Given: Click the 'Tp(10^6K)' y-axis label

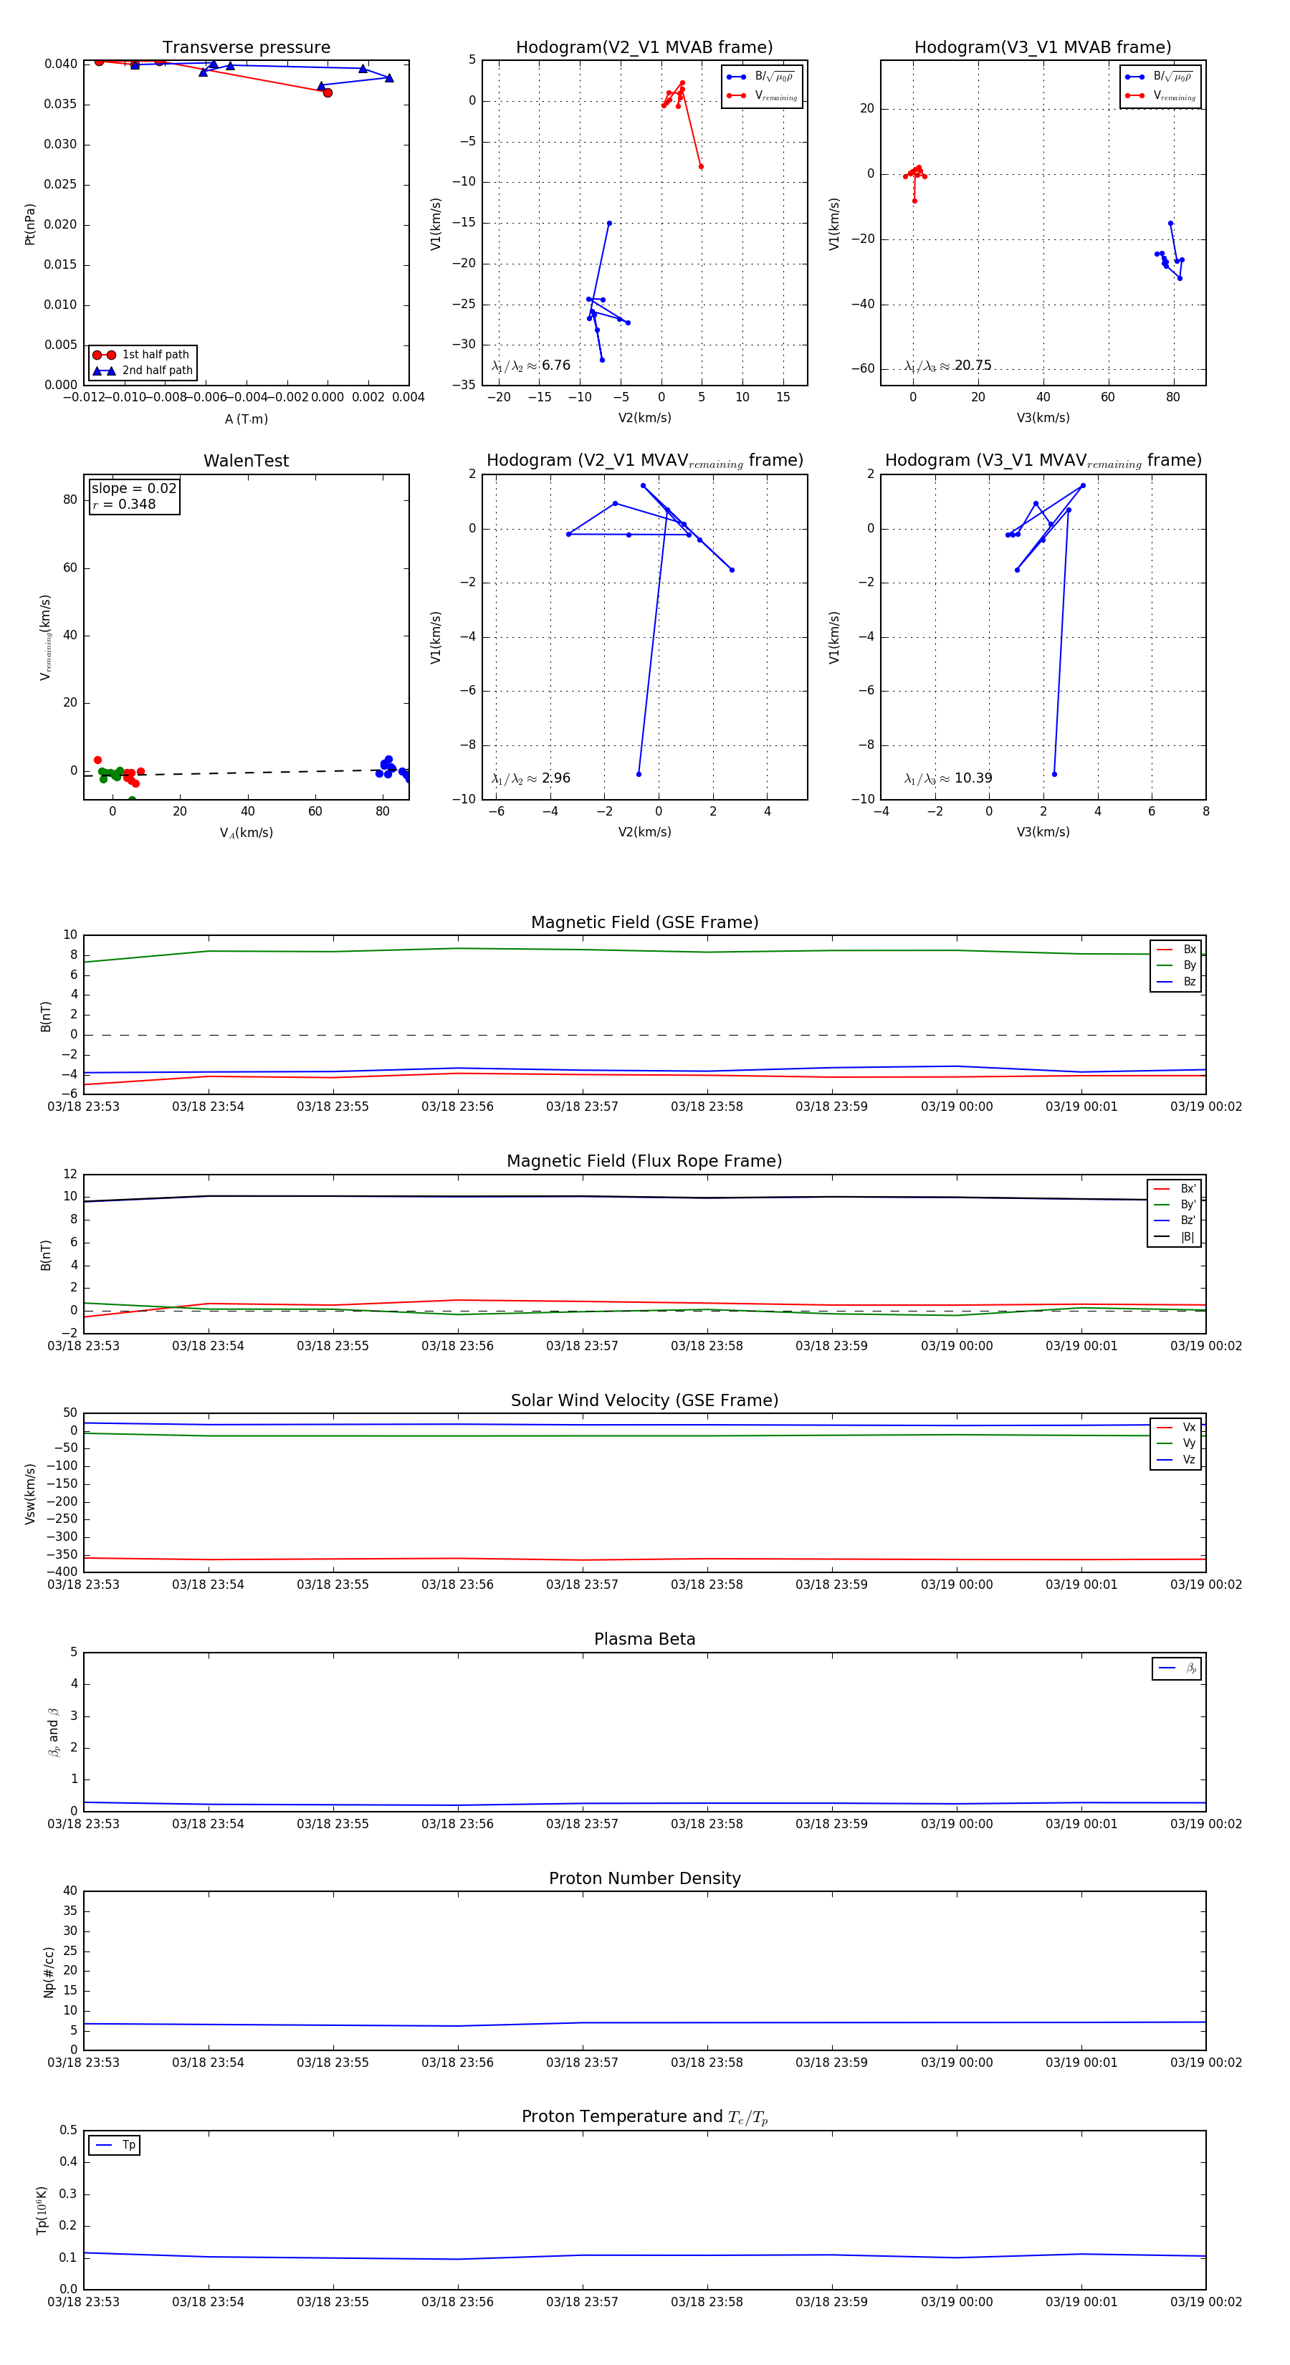Looking at the screenshot, I should tap(42, 2211).
